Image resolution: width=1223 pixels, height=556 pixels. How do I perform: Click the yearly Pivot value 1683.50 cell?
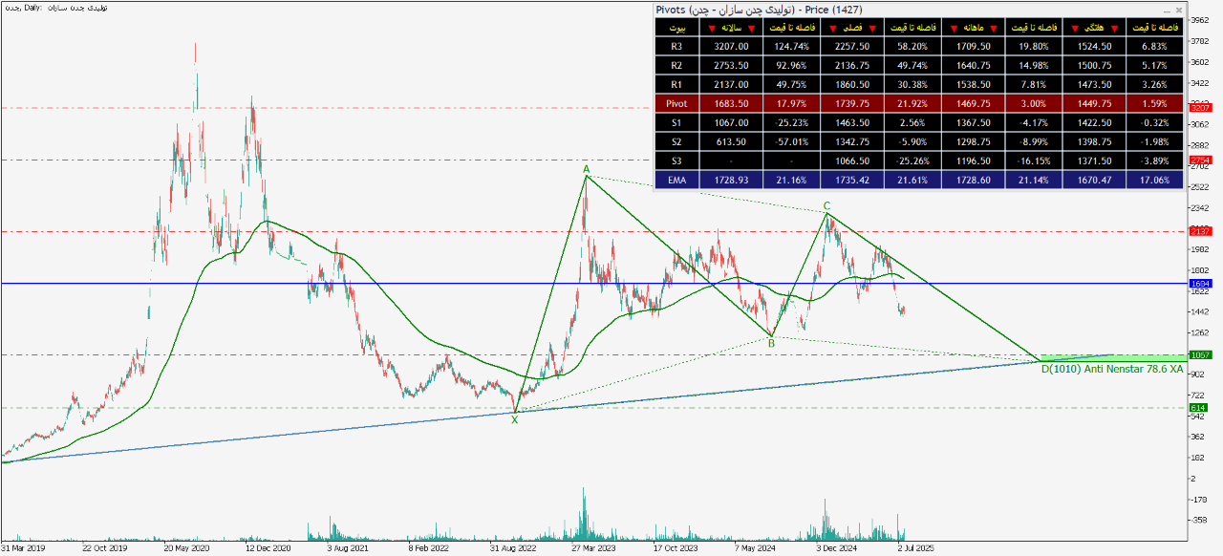tap(723, 103)
